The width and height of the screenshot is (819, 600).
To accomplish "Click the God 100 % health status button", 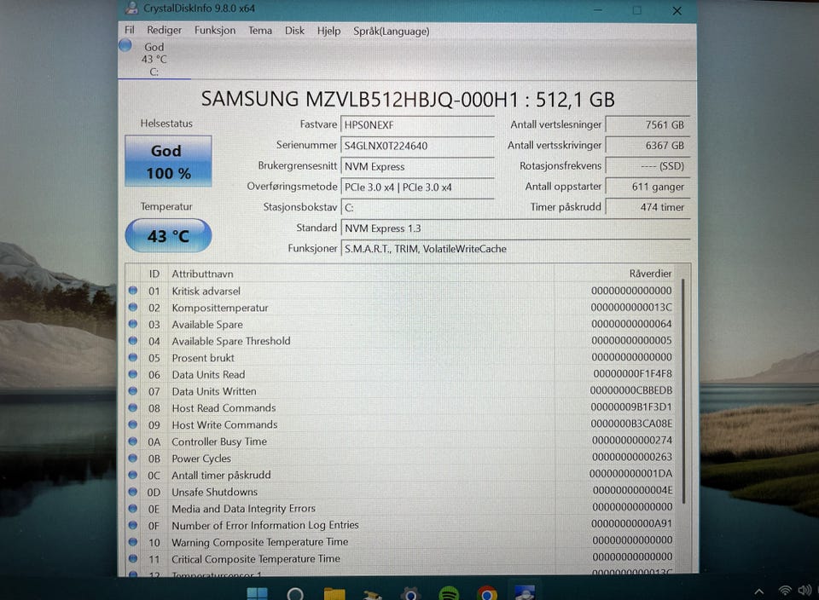I will [x=168, y=161].
